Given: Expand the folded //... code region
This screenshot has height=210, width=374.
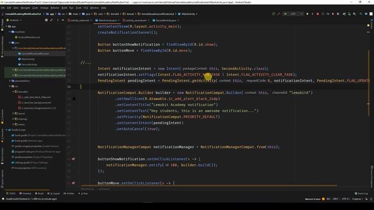Looking at the screenshot, I should [86, 62].
